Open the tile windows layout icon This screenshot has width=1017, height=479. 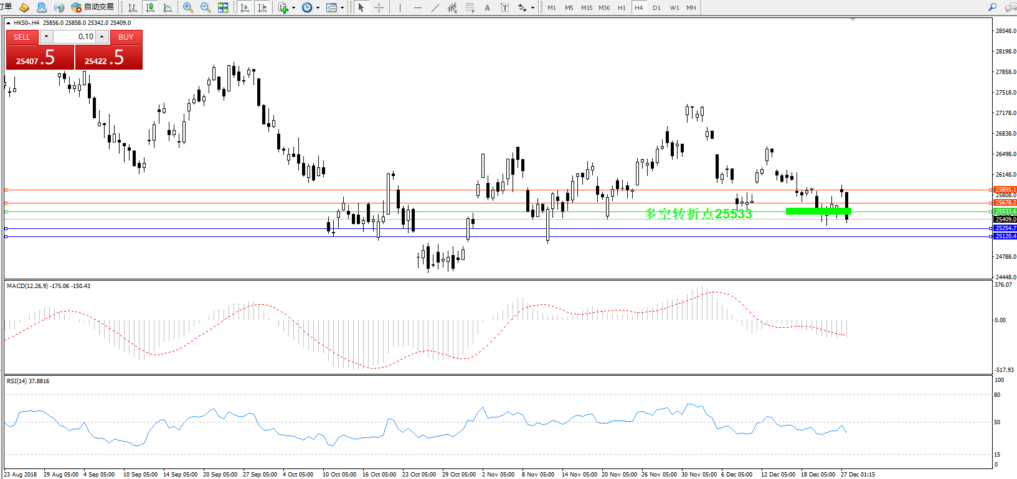223,7
